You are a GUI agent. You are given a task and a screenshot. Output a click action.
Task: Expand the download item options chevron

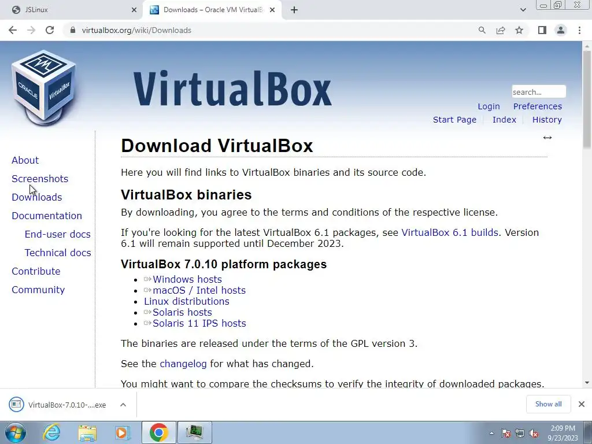coord(123,405)
